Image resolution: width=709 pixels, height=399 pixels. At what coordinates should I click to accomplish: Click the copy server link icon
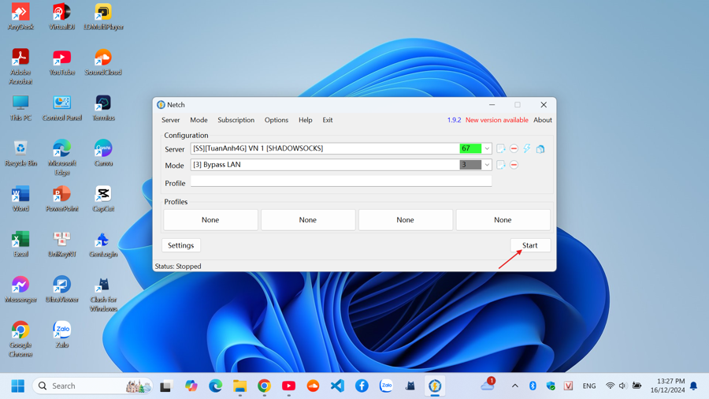point(540,149)
